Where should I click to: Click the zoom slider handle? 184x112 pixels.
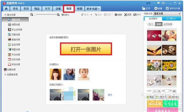click(x=35, y=15)
